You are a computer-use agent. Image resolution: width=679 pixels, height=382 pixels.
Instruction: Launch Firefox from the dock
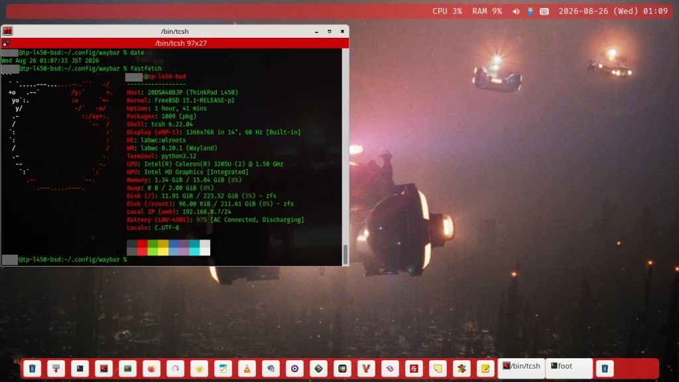point(152,369)
